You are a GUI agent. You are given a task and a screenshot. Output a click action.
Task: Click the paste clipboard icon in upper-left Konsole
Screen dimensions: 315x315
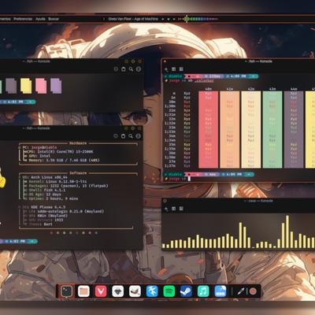click(x=124, y=69)
